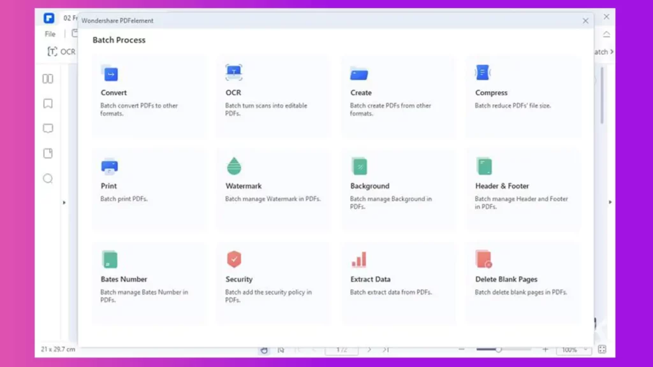Viewport: 653px width, 367px height.
Task: Click "Batch create PDFs from other formats." description
Action: (391, 110)
